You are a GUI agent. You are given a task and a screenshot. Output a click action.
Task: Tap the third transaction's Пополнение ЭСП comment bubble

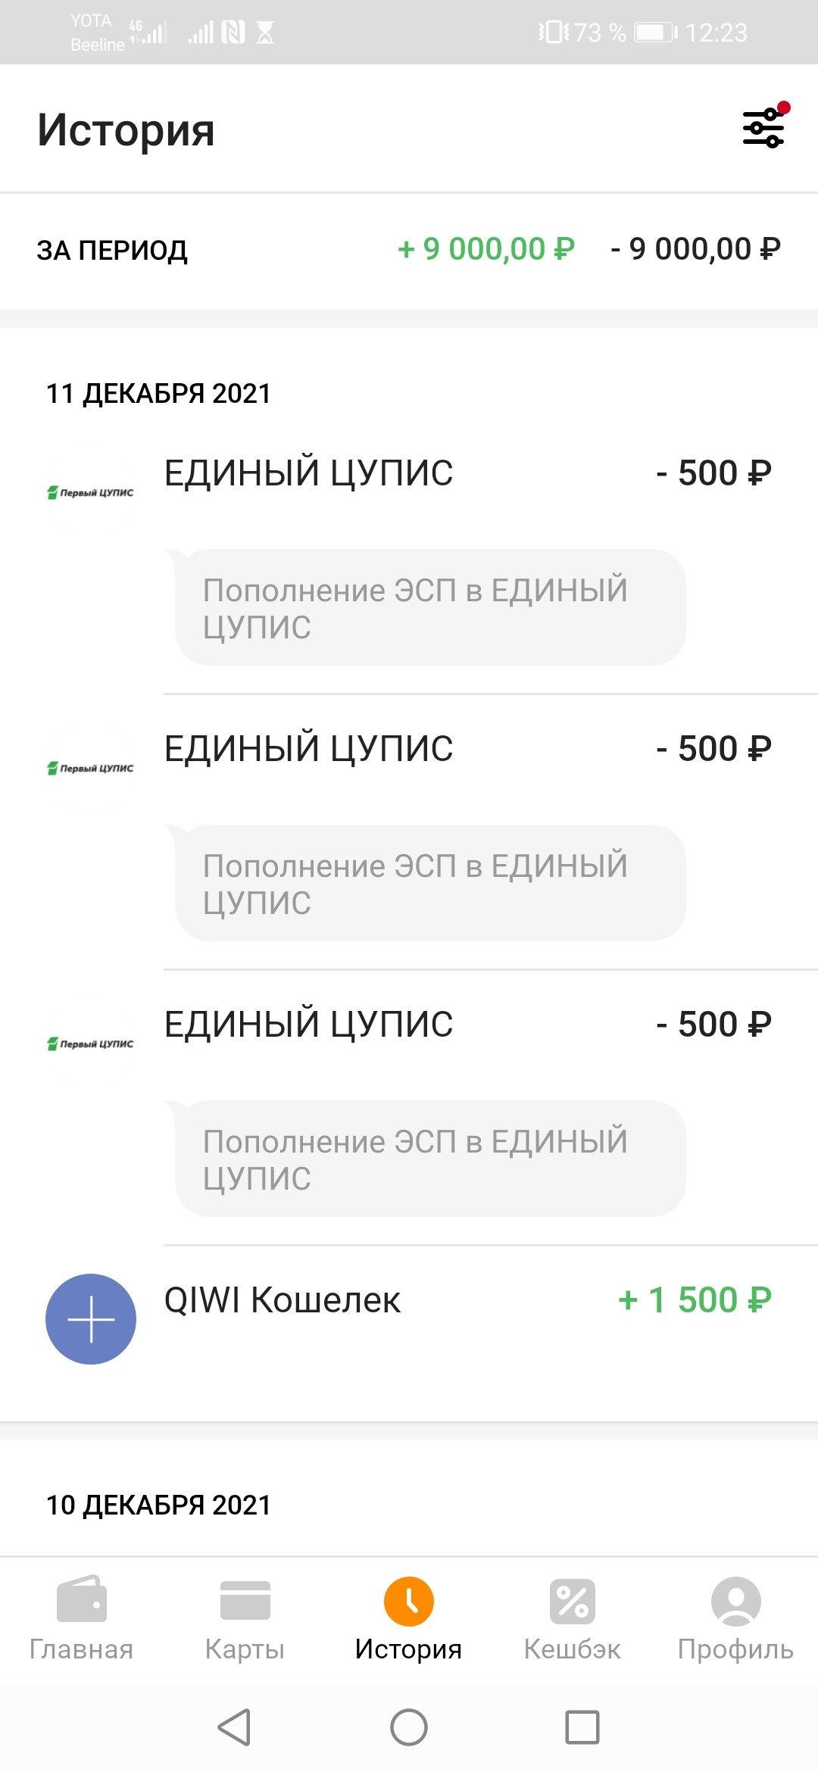430,1159
